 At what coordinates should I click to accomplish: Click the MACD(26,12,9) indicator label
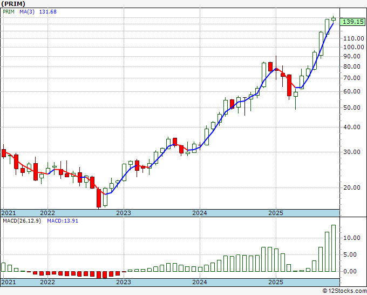22,221
